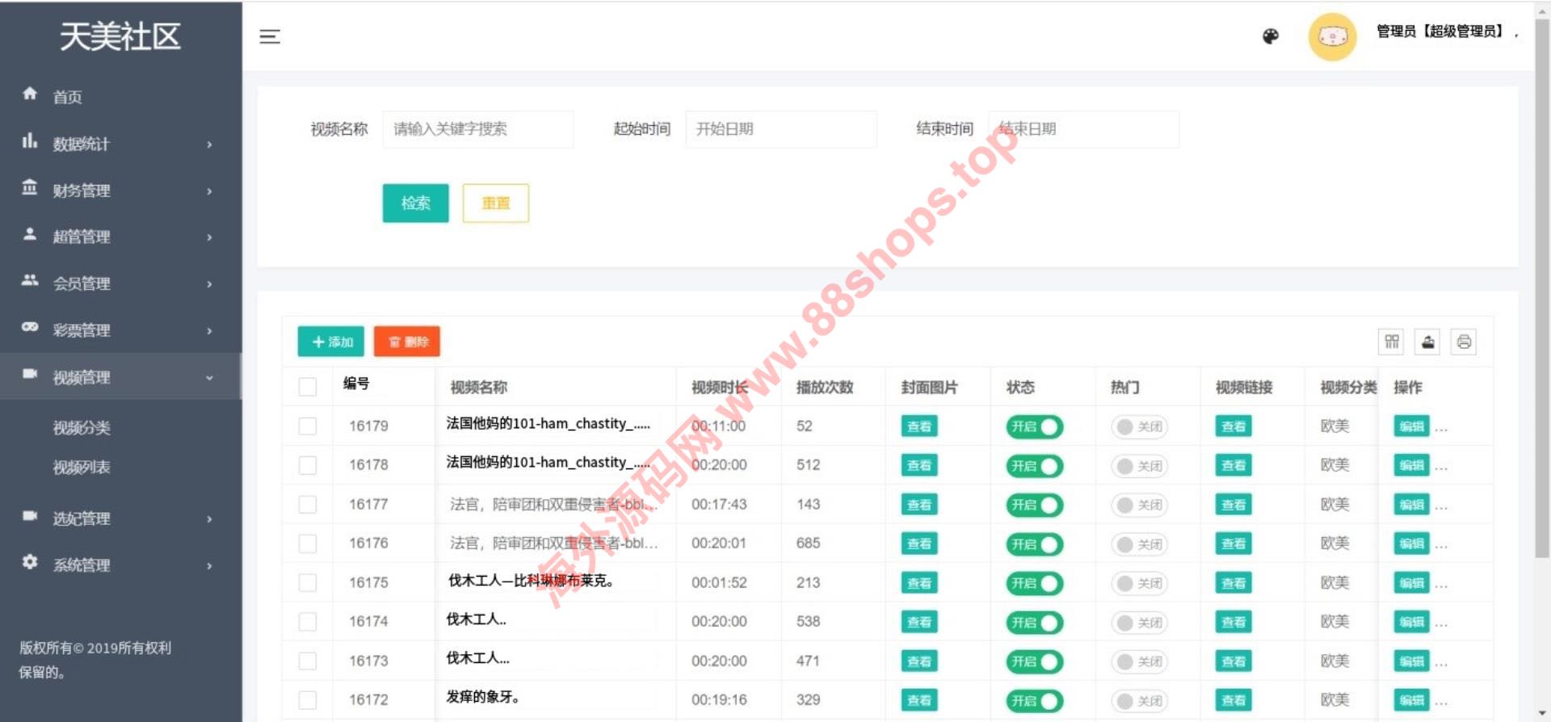
Task: Click the home icon beside 首页
Action: [x=30, y=94]
